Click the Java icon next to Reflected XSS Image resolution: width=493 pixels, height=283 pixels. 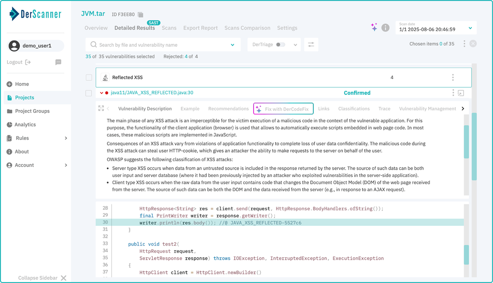105,77
